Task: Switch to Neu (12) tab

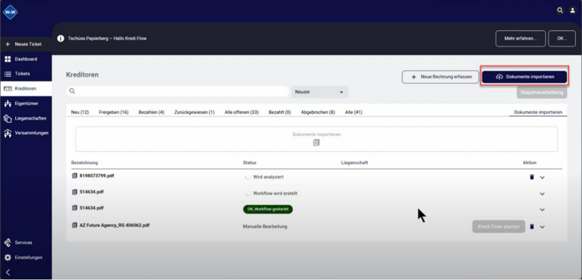Action: 80,112
